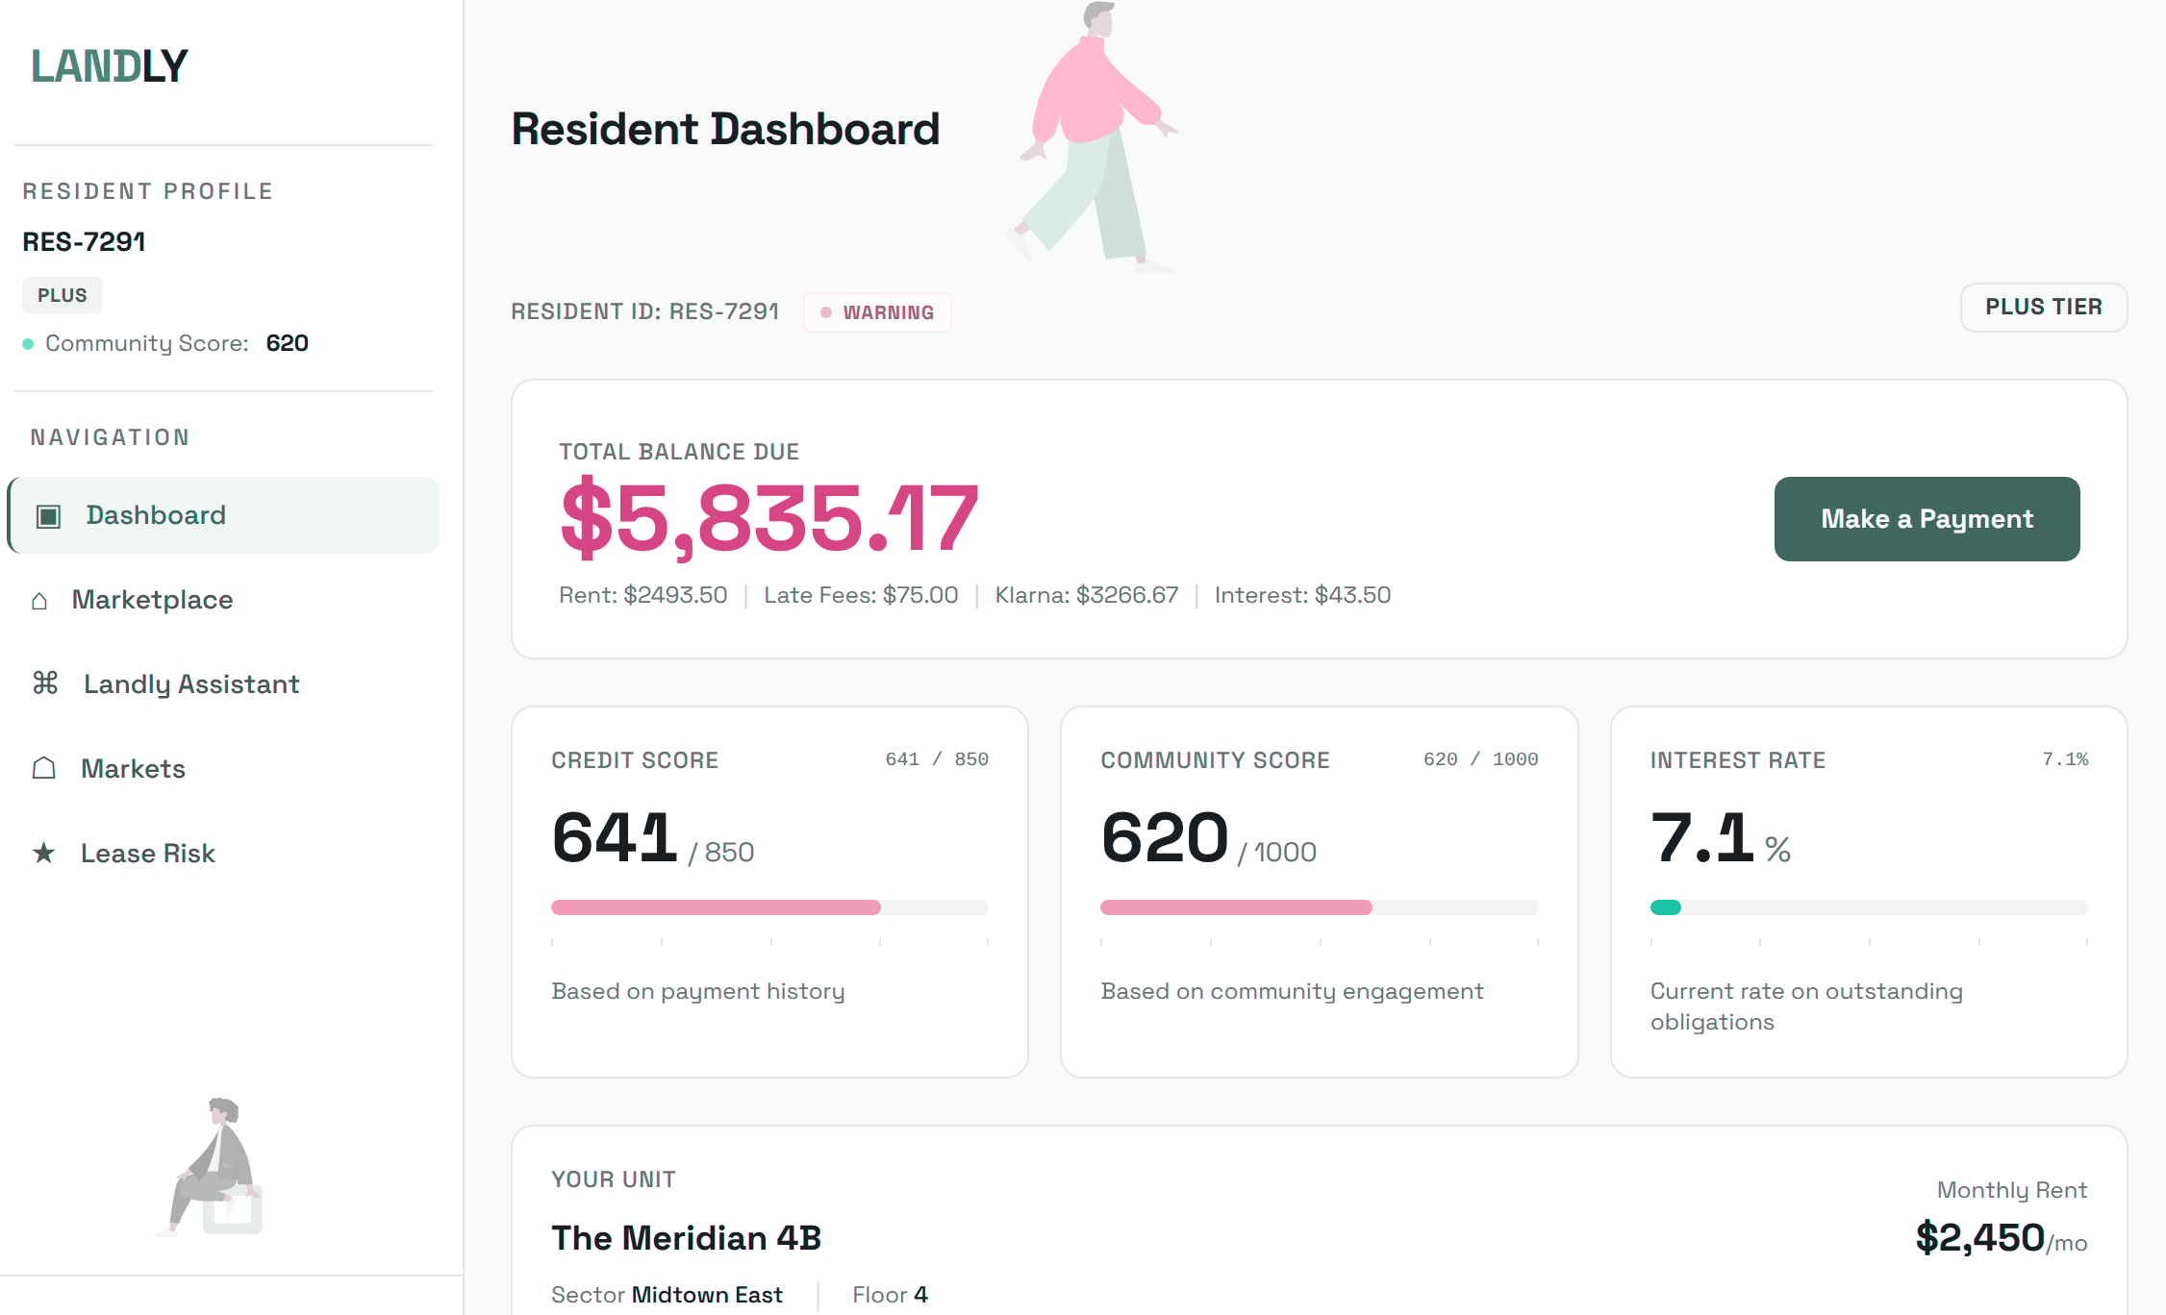
Task: Click the Marketplace house icon
Action: click(39, 601)
